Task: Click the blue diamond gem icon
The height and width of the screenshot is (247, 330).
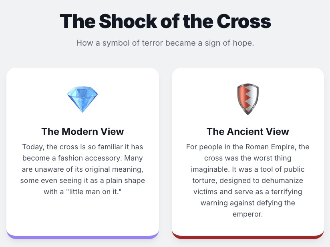Action: 82,99
